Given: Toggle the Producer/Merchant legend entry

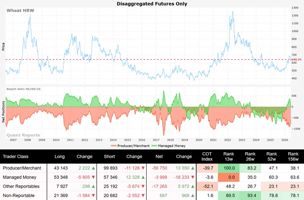Looking at the screenshot, I should click(130, 146).
